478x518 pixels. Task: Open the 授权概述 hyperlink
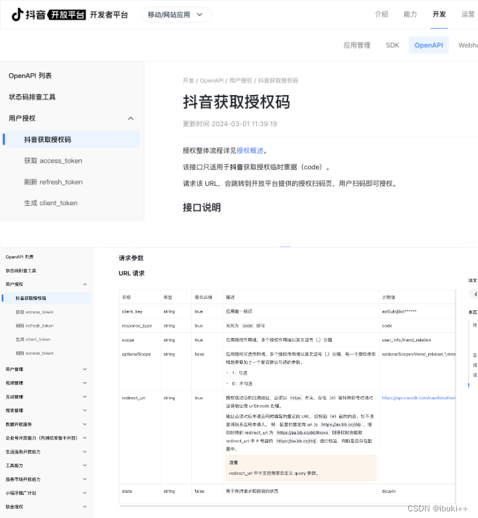pyautogui.click(x=250, y=151)
